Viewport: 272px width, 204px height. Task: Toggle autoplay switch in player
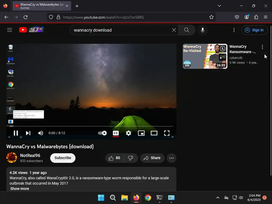102,133
